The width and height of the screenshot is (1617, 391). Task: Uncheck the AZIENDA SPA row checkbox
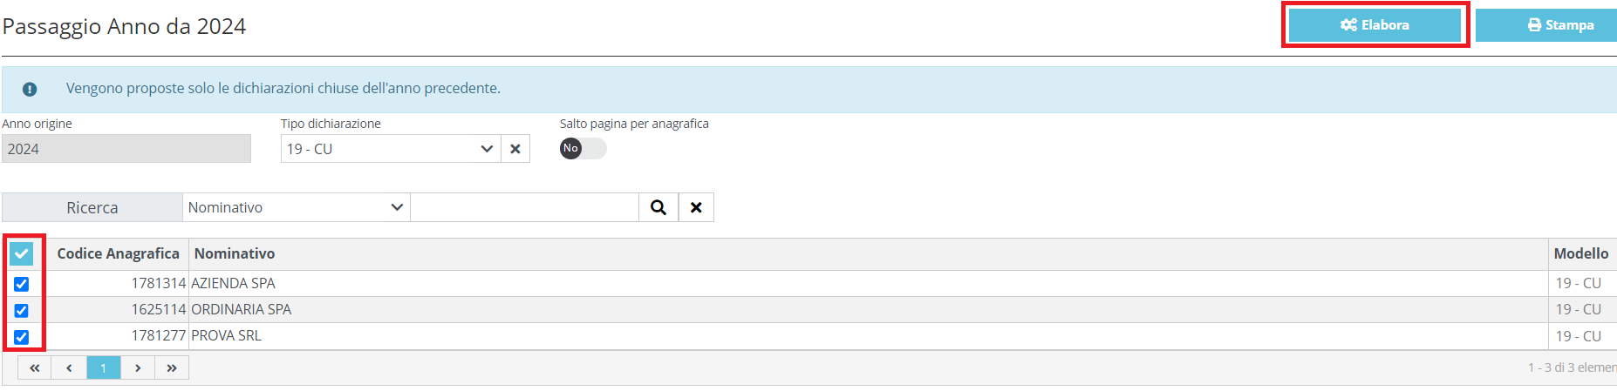tap(22, 284)
